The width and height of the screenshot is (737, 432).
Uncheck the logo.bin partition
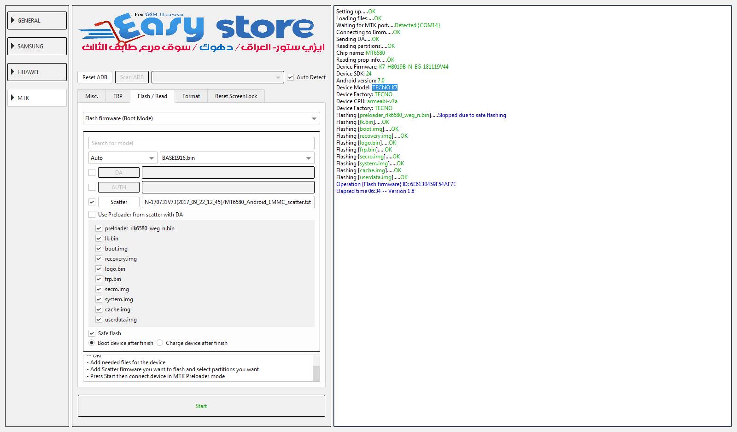(99, 269)
